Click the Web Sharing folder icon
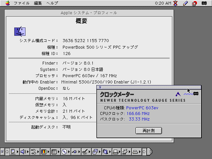212x159 pixels. click(x=105, y=152)
